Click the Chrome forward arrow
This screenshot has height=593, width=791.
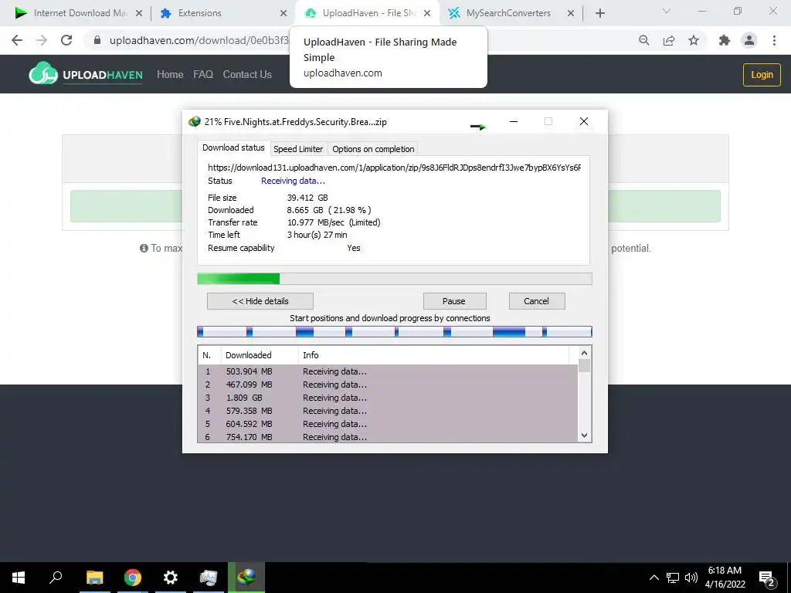tap(42, 40)
